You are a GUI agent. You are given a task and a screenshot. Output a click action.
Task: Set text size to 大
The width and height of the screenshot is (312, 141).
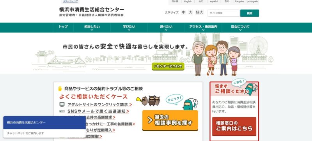point(191,12)
